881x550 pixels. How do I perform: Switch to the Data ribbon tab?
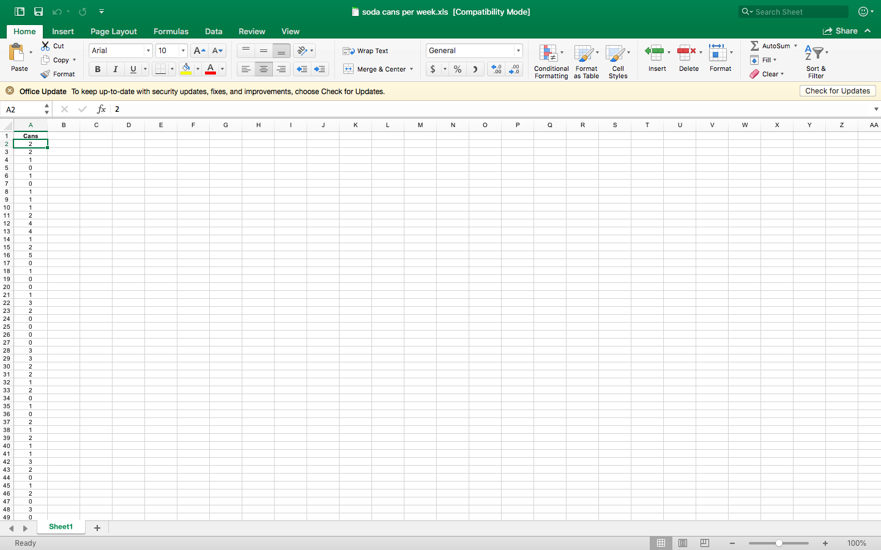click(214, 31)
